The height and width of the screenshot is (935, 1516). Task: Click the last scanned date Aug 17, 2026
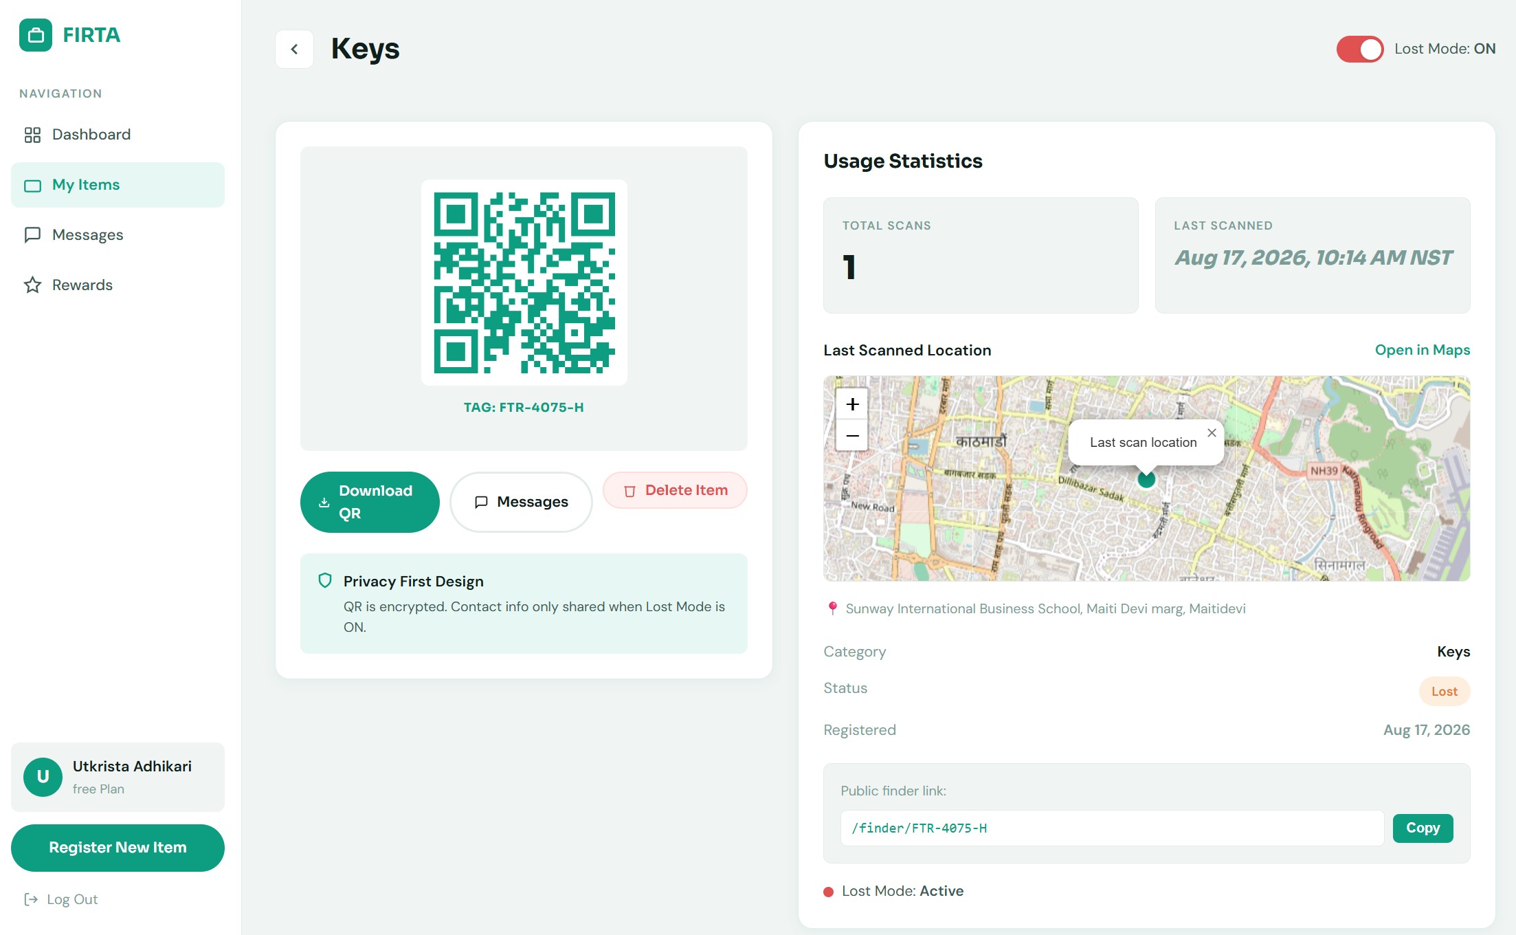tap(1313, 258)
